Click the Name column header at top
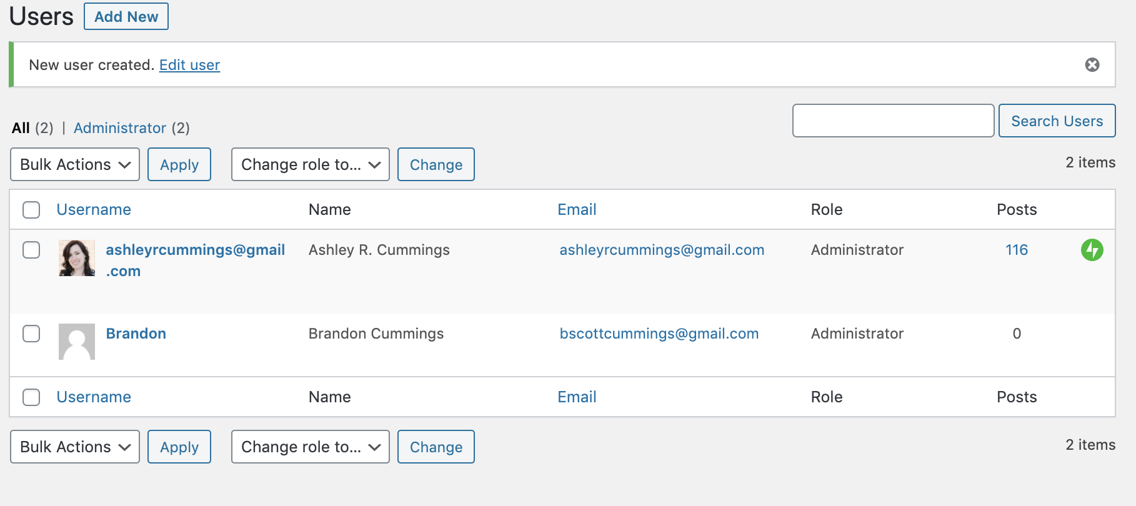This screenshot has width=1136, height=506. pyautogui.click(x=330, y=210)
